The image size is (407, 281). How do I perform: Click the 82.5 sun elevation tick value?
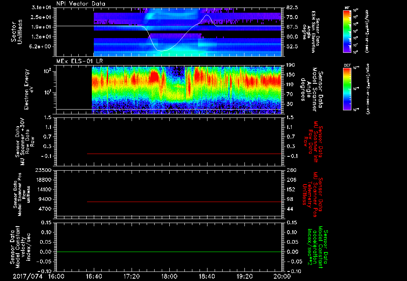click(x=292, y=8)
